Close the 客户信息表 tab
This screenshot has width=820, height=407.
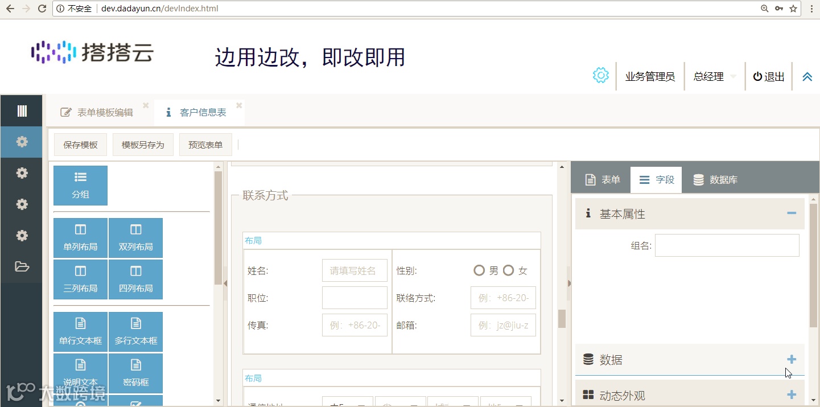pos(239,105)
